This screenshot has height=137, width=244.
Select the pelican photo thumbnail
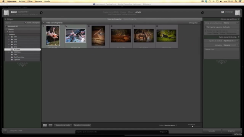click(x=98, y=36)
